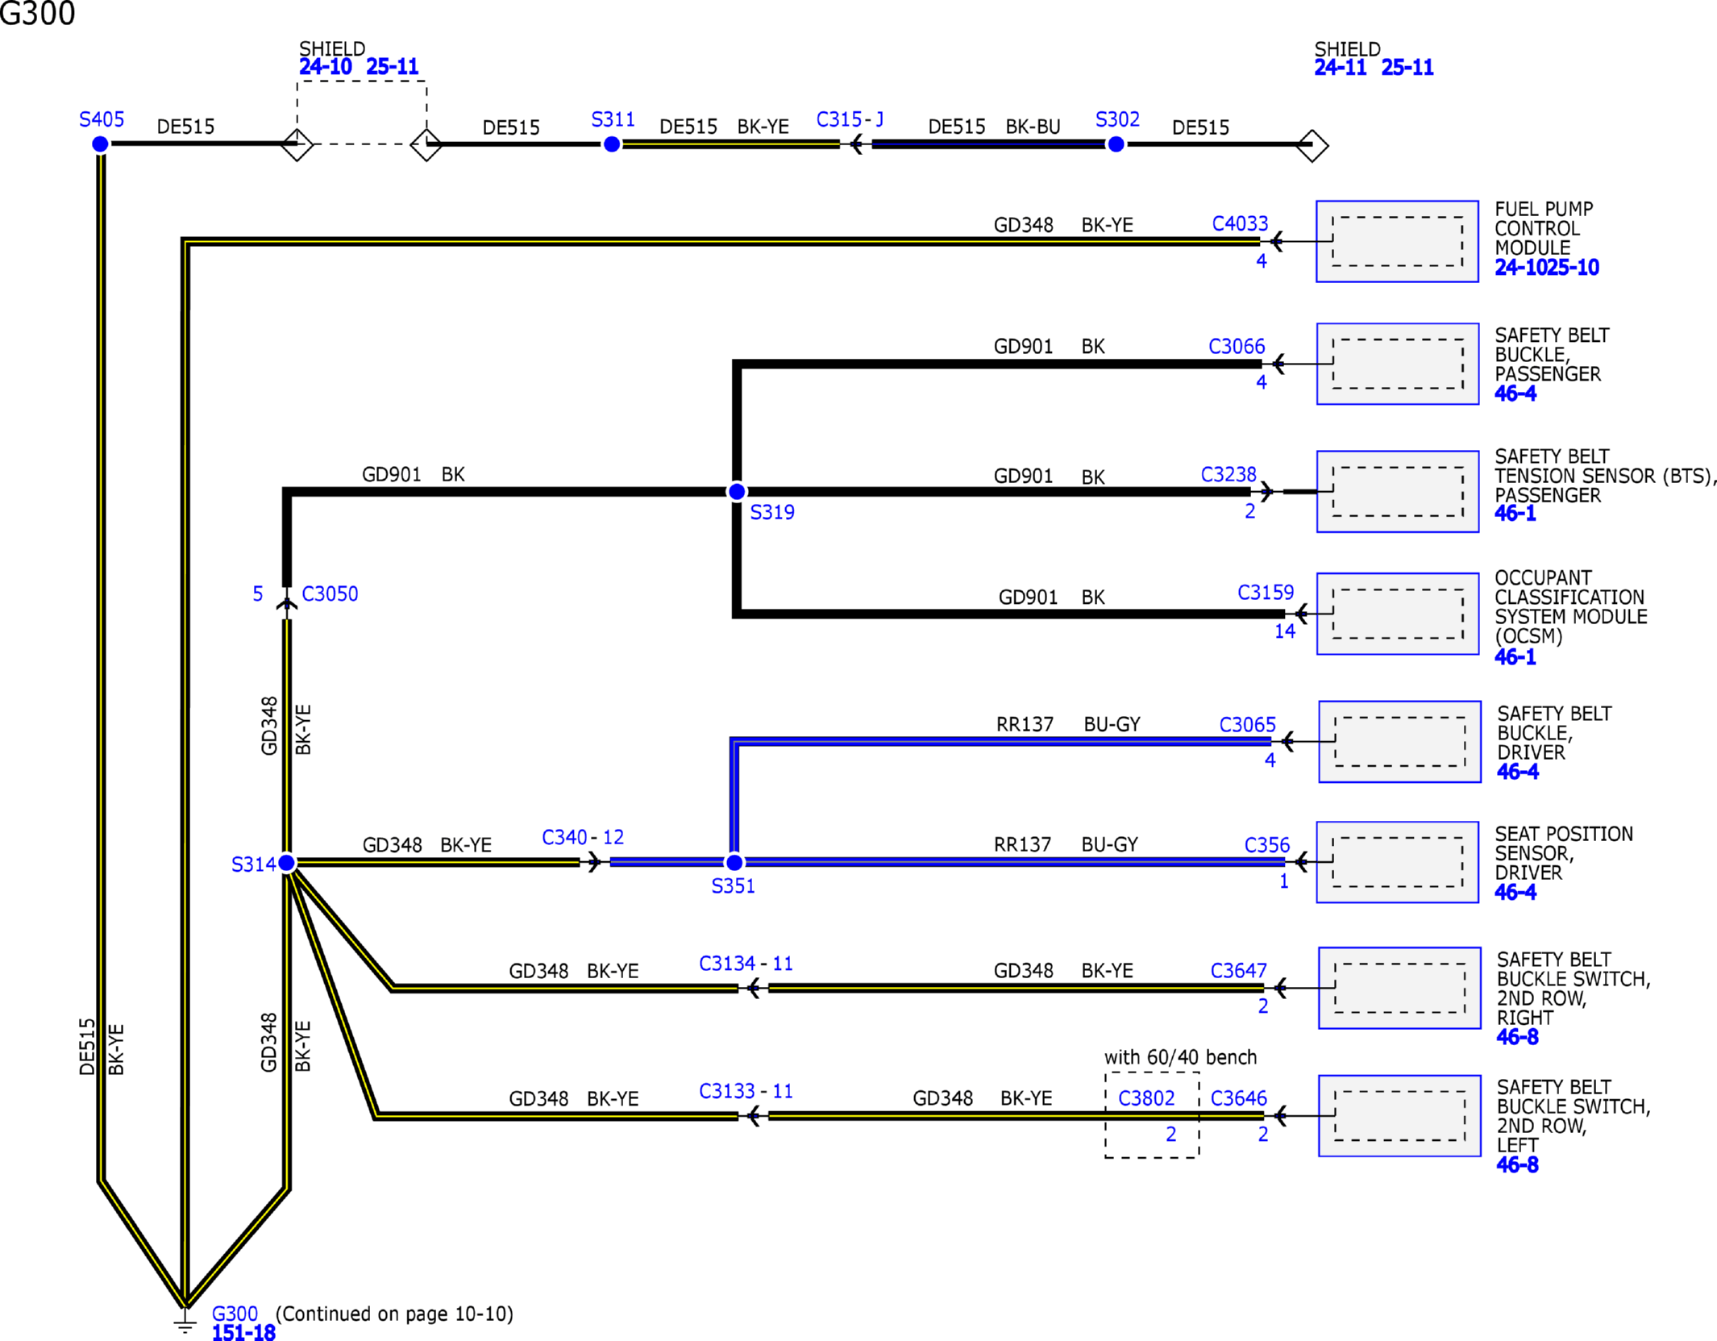Image resolution: width=1717 pixels, height=1341 pixels.
Task: Open 46-4 link under Seat Position Sensor
Action: (x=1515, y=893)
